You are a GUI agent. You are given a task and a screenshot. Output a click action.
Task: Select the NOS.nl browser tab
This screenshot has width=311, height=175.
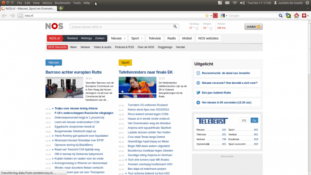click(29, 8)
